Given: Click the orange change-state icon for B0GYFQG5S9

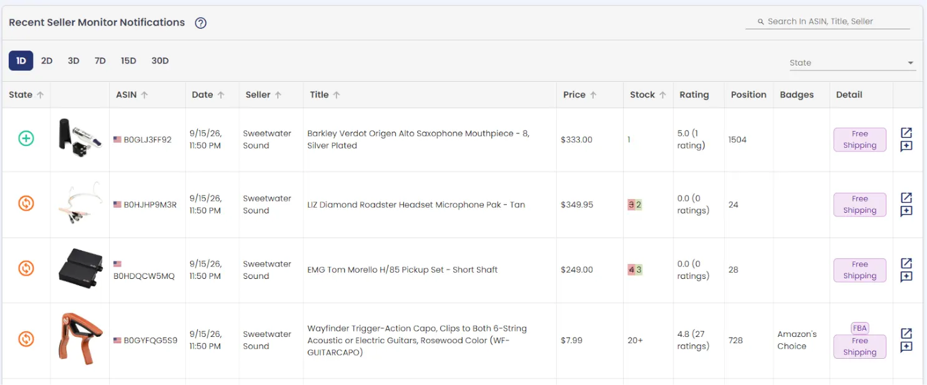Looking at the screenshot, I should coord(26,339).
